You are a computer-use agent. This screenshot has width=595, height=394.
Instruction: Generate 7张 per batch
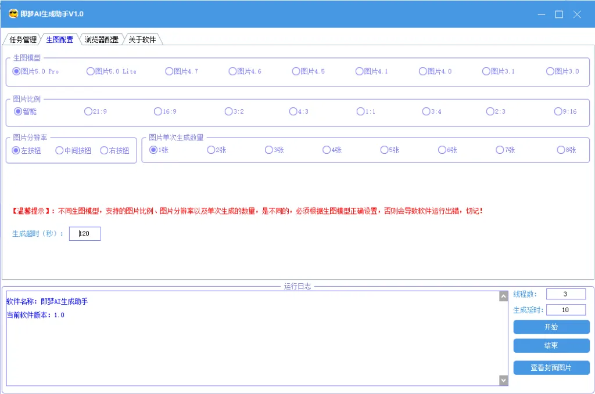(x=506, y=150)
